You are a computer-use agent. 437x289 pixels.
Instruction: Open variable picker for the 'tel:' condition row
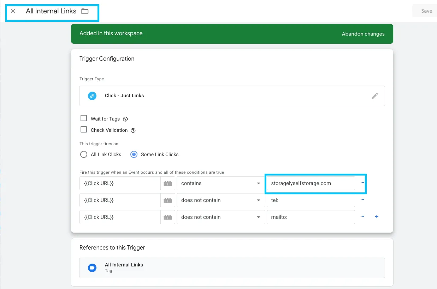click(x=168, y=200)
